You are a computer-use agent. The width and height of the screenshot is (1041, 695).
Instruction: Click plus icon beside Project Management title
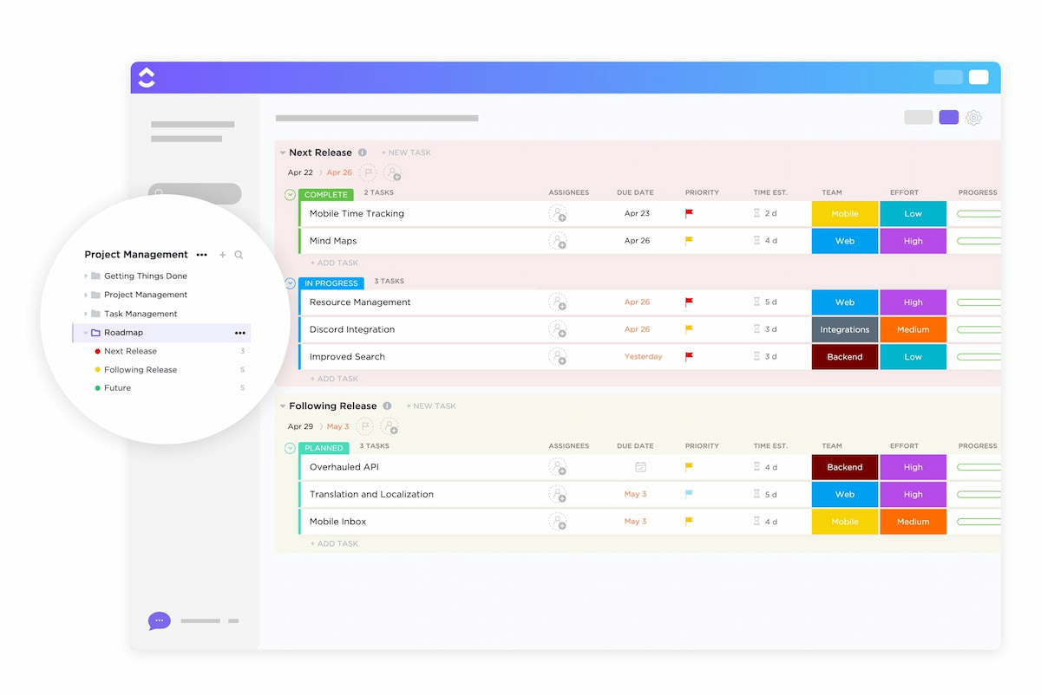click(x=223, y=255)
